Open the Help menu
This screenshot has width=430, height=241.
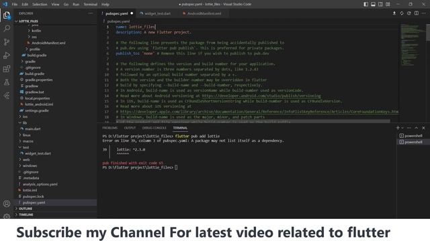coord(105,5)
